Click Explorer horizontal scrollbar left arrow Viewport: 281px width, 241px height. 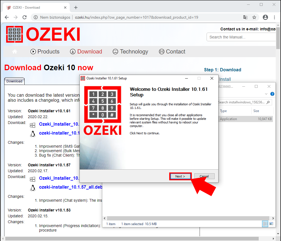point(105,218)
